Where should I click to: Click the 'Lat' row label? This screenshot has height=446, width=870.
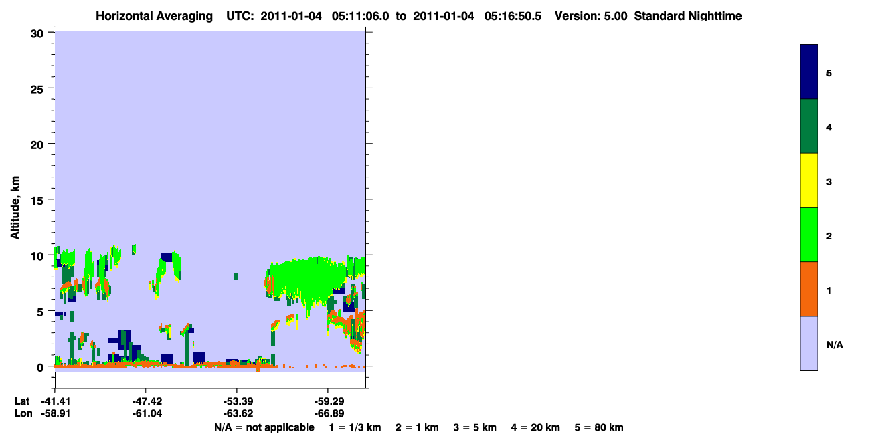(21, 401)
